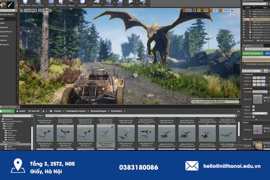Toggle grid snapping in viewport toolbar

click(x=202, y=10)
